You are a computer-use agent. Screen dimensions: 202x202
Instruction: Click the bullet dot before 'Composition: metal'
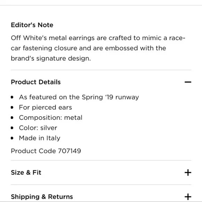coord(12,118)
